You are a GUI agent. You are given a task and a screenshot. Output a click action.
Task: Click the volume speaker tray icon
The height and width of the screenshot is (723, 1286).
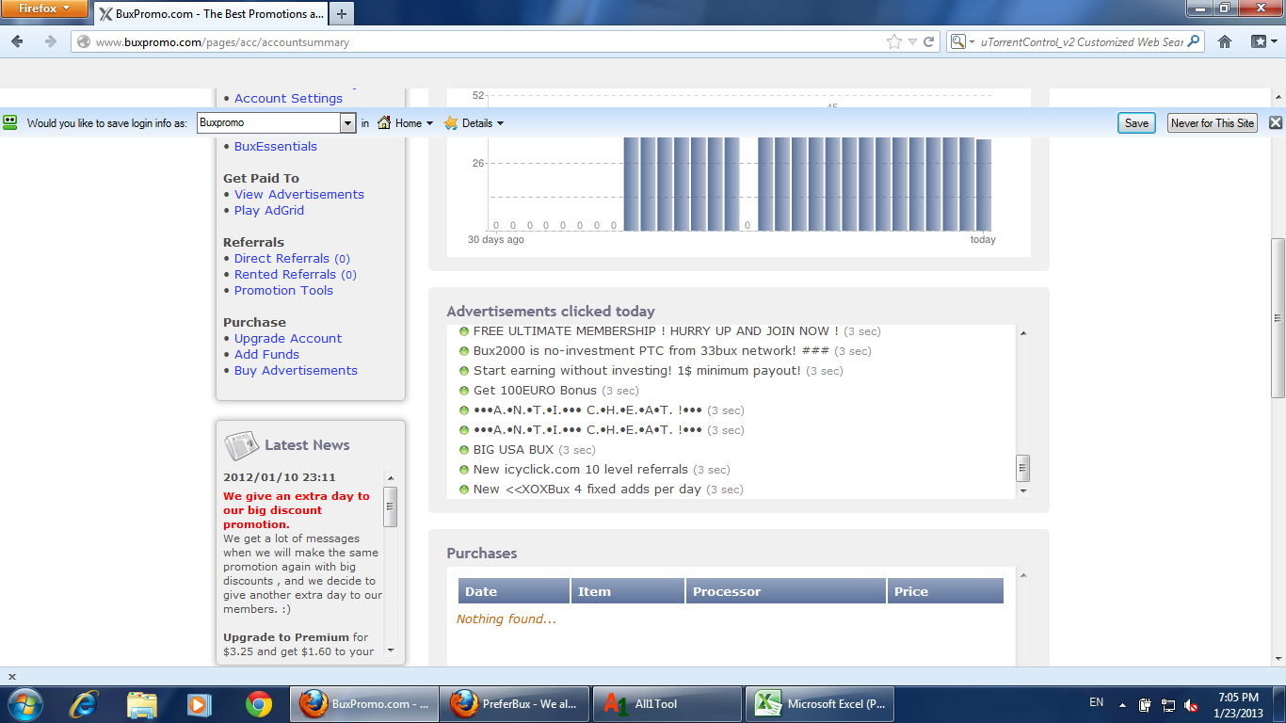tap(1191, 704)
